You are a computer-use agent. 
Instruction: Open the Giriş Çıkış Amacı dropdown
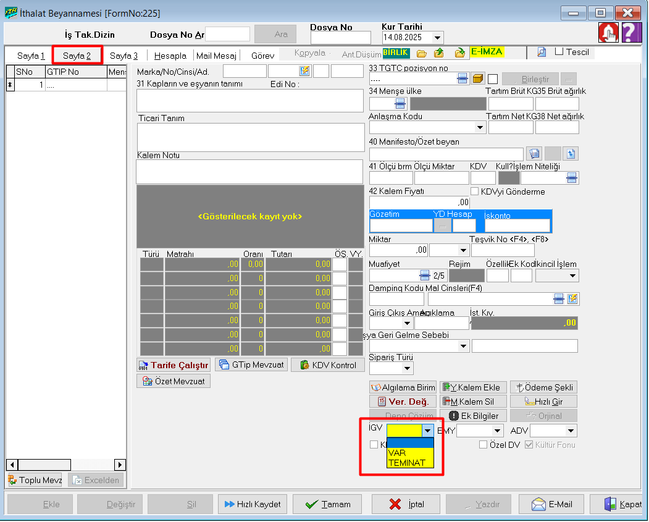point(407,323)
